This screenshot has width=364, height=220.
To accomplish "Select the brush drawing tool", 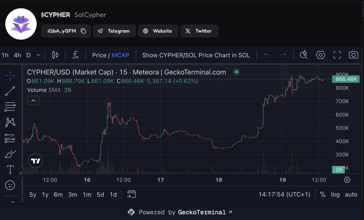I will [10, 154].
